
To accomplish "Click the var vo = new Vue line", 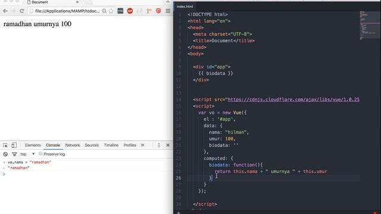I will click(222, 112).
